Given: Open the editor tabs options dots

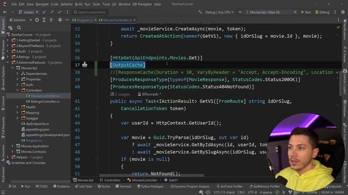Looking at the screenshot, I should (338, 20).
